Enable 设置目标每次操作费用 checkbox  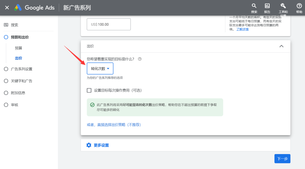[x=88, y=90]
